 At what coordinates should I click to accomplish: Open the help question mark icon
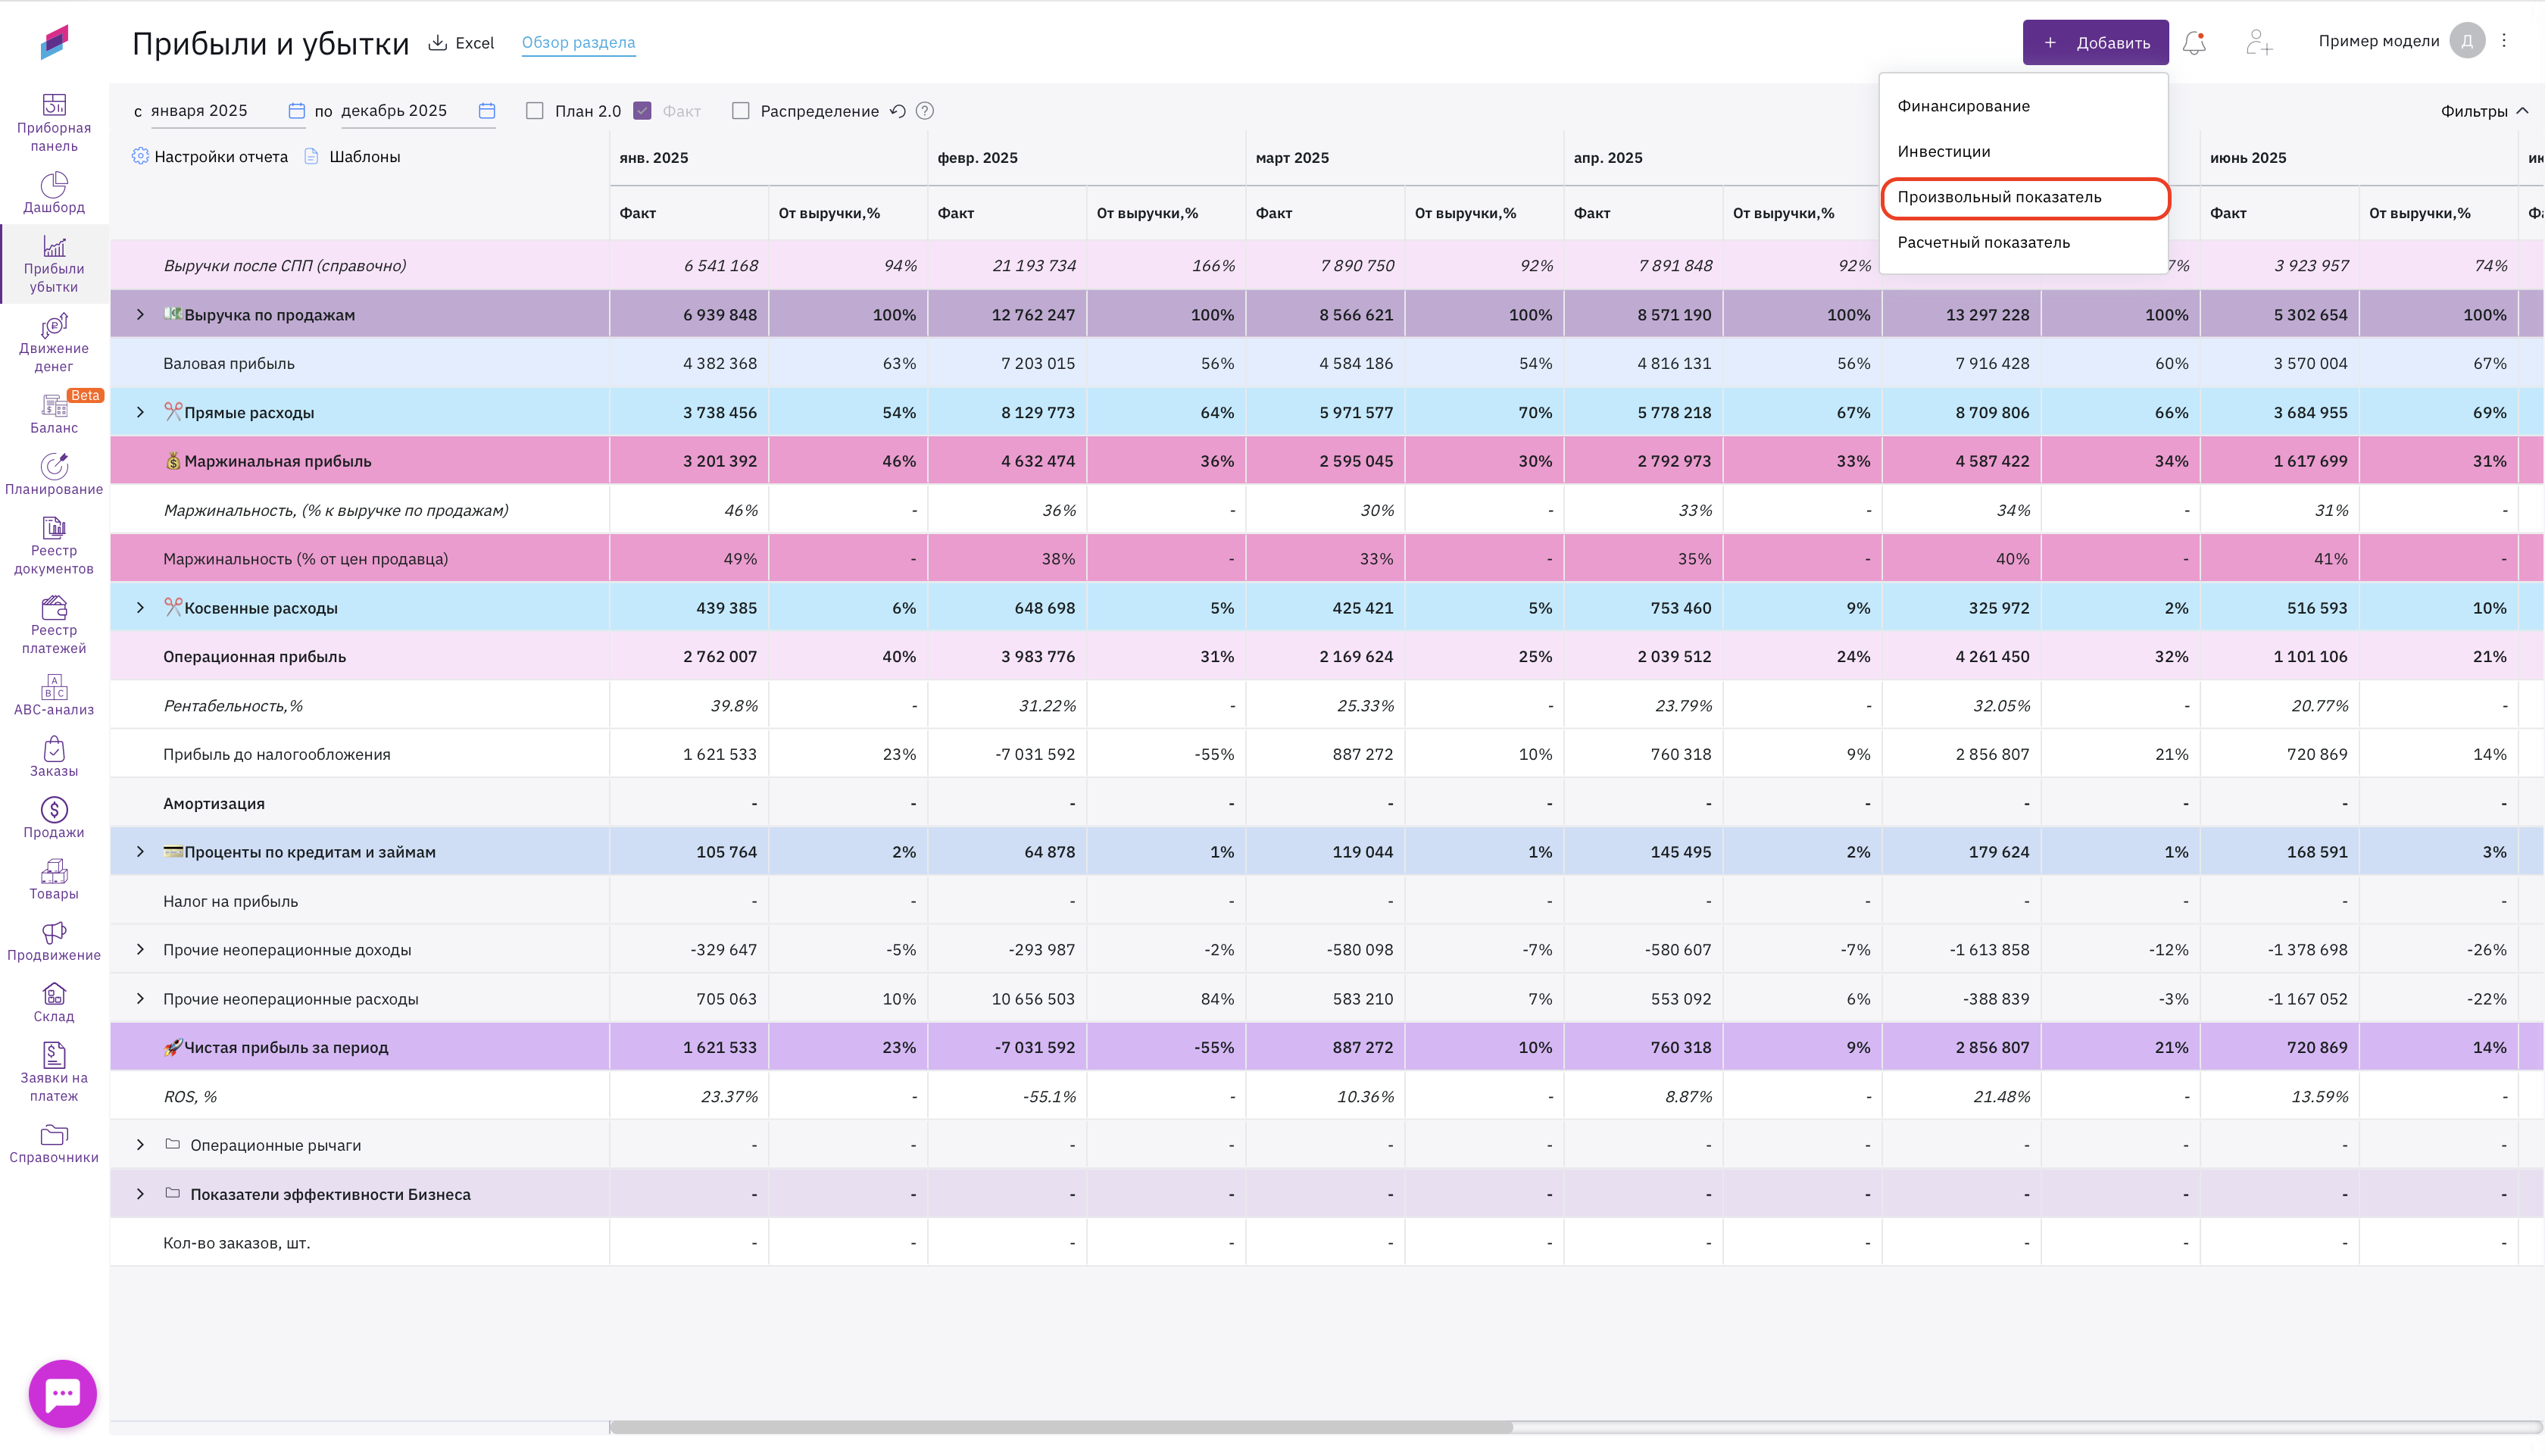point(925,111)
